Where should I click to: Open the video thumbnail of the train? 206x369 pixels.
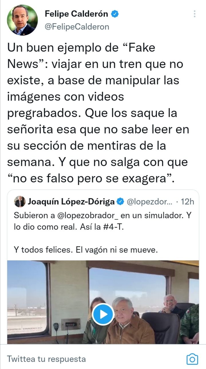tap(103, 302)
